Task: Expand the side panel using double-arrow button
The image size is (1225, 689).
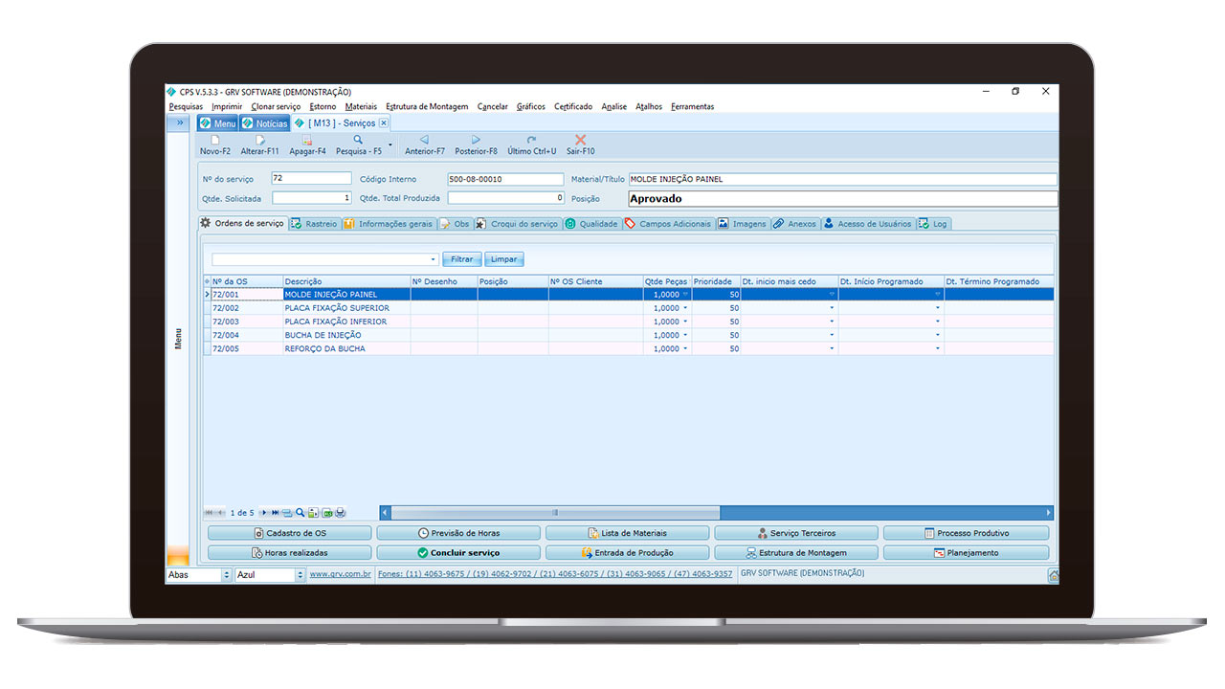Action: click(x=178, y=123)
